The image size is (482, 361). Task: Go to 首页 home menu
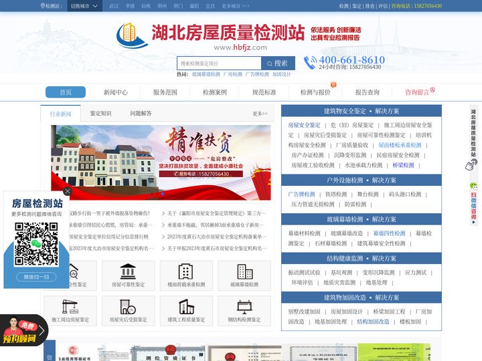tap(66, 92)
